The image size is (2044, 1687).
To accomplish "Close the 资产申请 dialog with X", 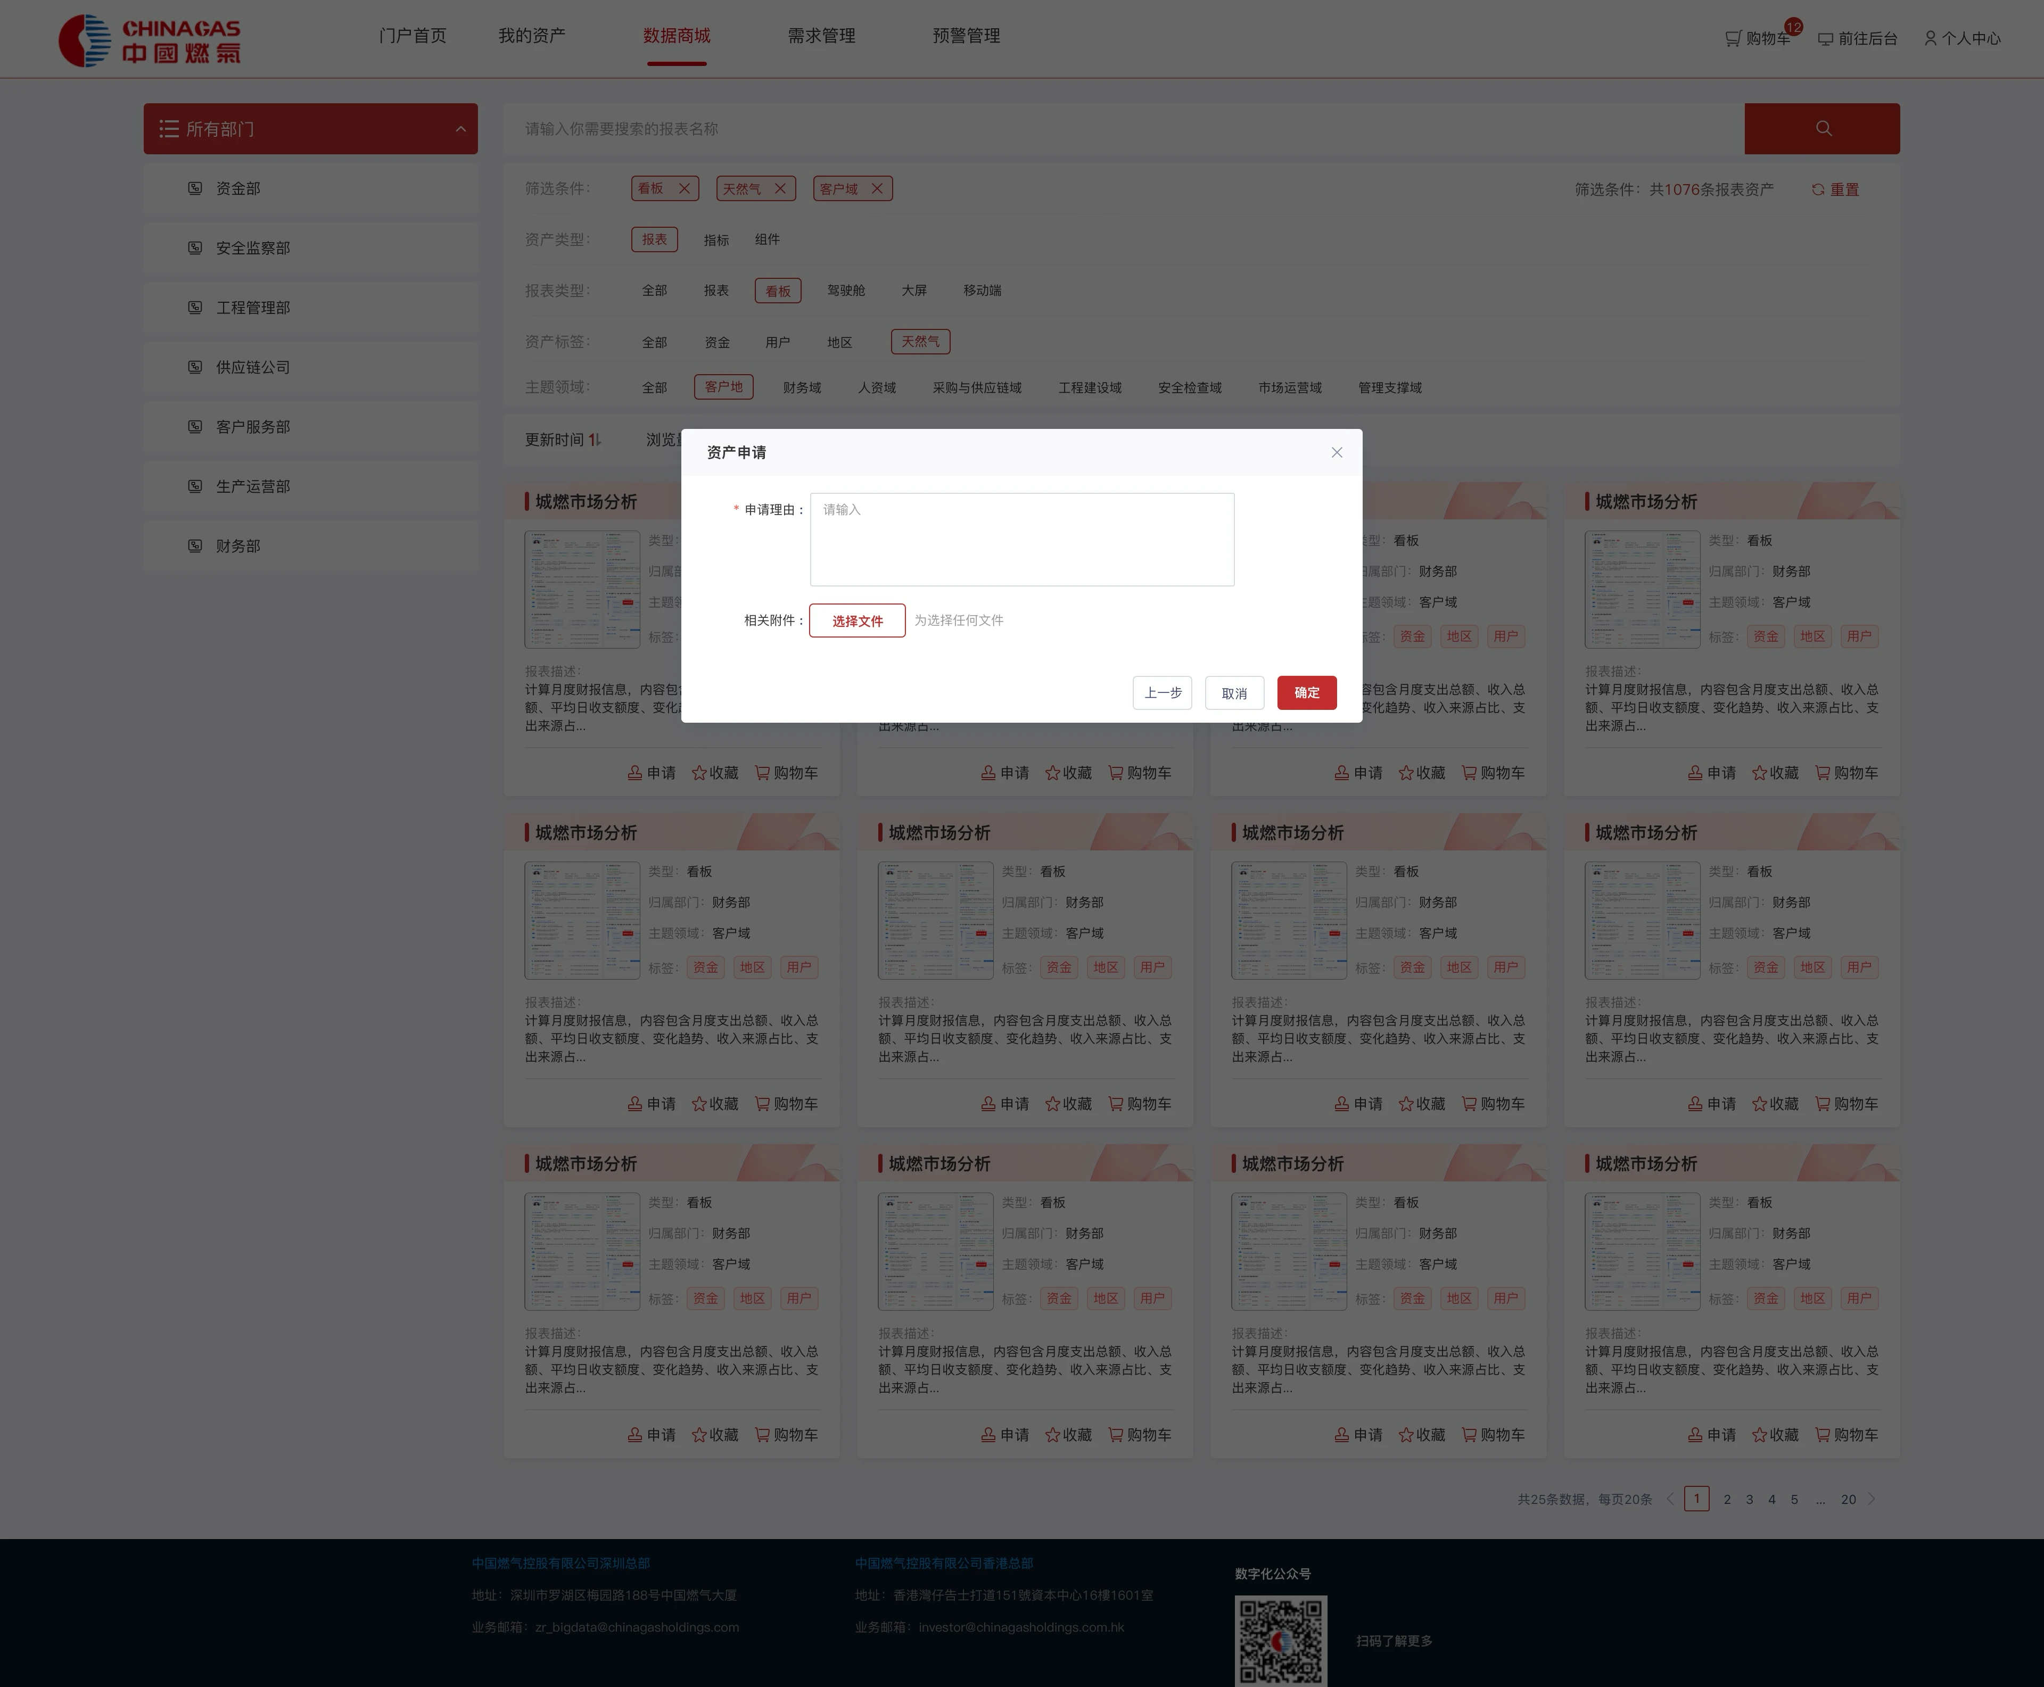I will [x=1337, y=452].
